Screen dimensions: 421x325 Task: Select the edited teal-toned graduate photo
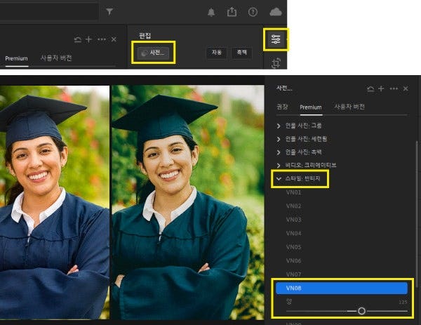click(188, 202)
